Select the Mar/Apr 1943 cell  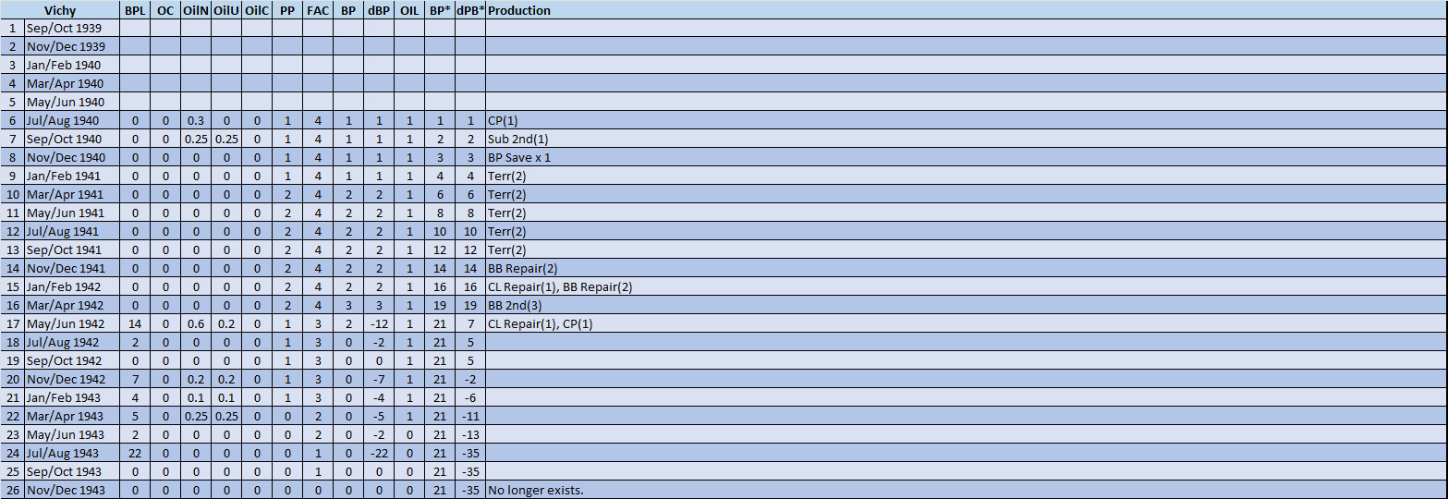[72, 417]
